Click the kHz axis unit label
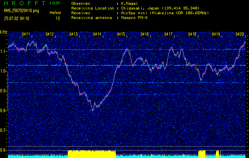Screen dimensions: 249x158 [x=4, y=32]
